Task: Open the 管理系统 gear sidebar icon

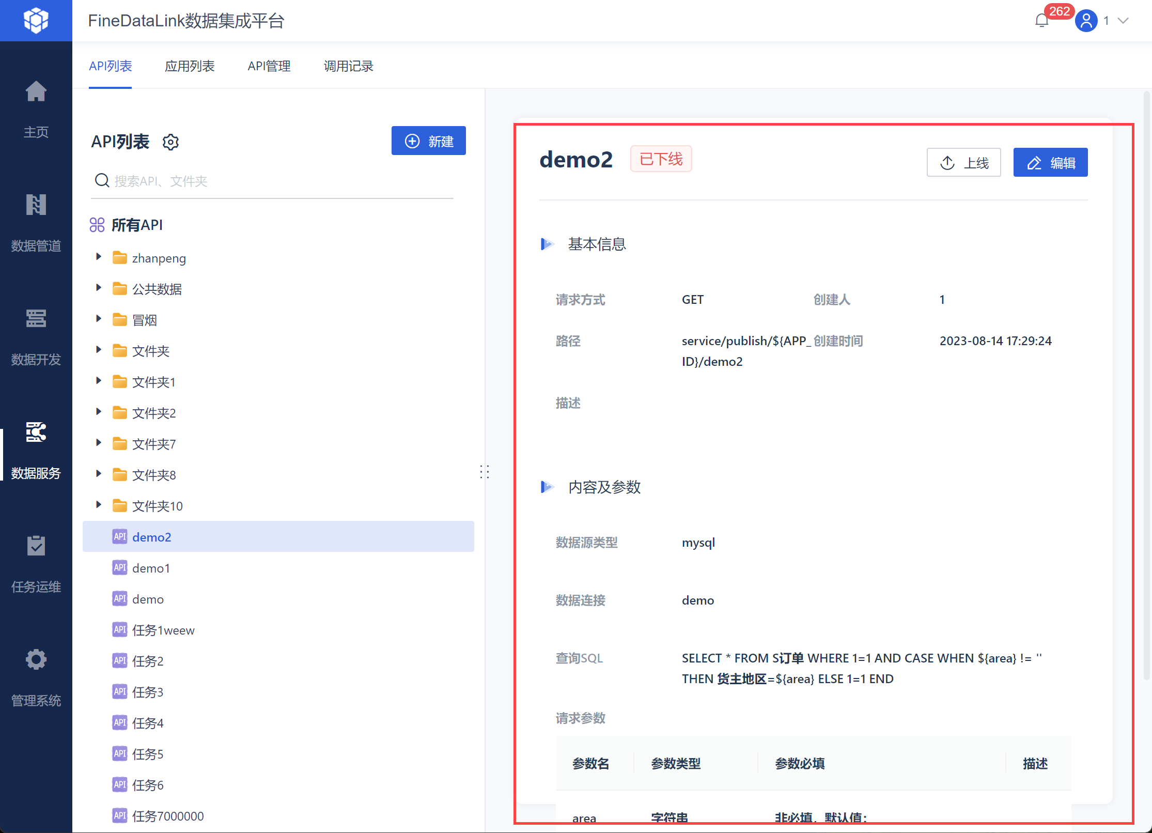Action: click(x=36, y=659)
